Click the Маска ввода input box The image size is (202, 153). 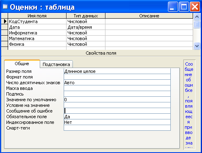point(117,88)
